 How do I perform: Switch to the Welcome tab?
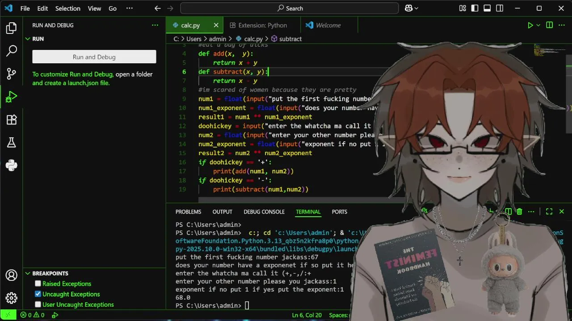pyautogui.click(x=328, y=25)
